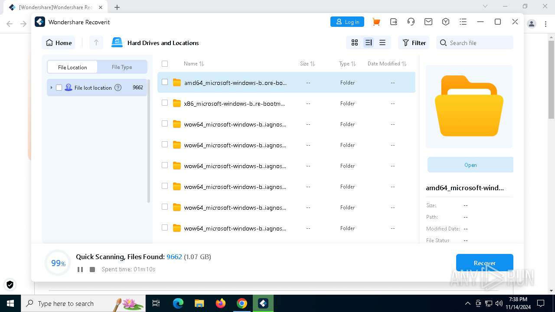Switch to large thumbnail grid view
555x312 pixels.
point(355,42)
